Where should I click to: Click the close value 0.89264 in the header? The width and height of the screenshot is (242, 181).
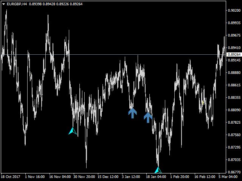[76, 4]
